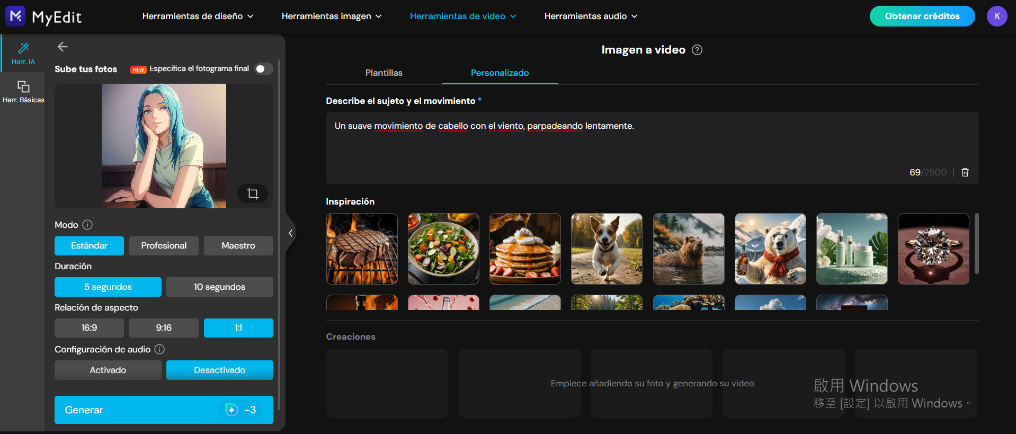Expand Herramientas de diseño menu
Image resolution: width=1016 pixels, height=434 pixels.
[x=198, y=16]
